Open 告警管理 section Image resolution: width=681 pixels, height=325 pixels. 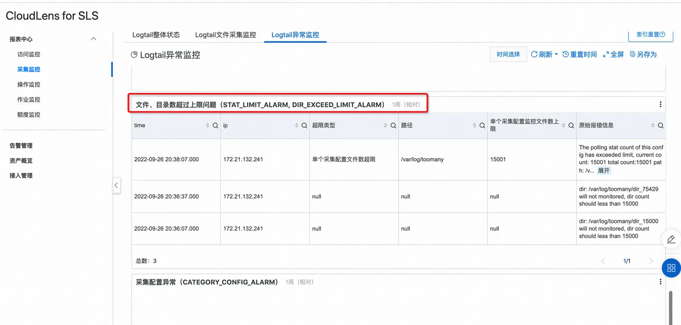coord(21,145)
